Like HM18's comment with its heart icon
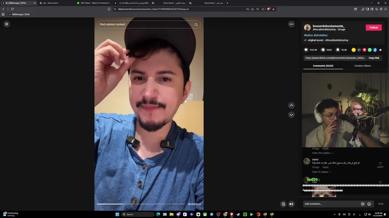389x218 pixels. [x=380, y=163]
